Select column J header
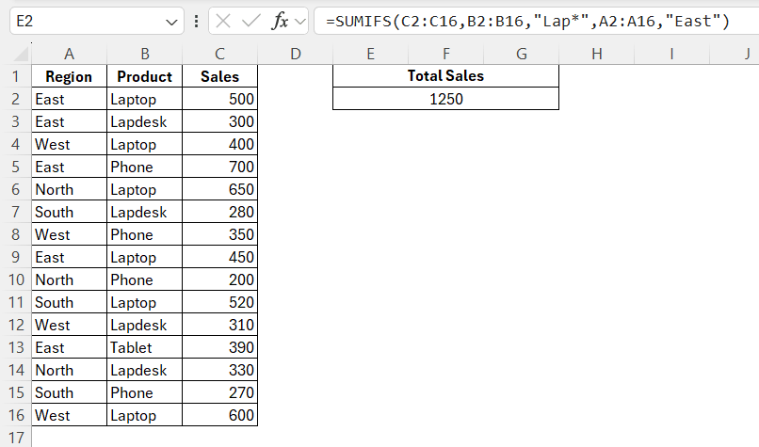The height and width of the screenshot is (447, 759). pyautogui.click(x=744, y=55)
